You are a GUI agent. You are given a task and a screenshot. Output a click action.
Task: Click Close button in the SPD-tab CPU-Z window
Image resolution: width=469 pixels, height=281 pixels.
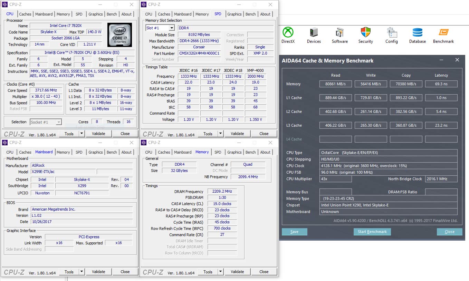[x=264, y=134]
